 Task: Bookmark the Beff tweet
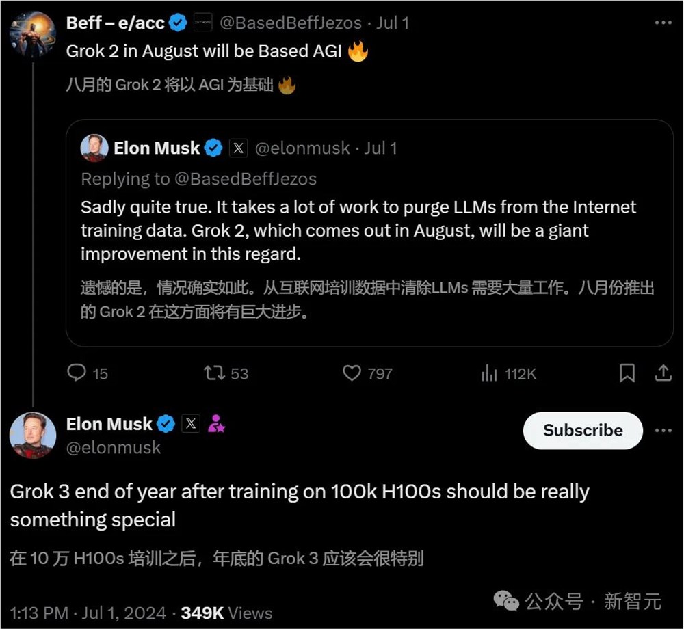(627, 373)
